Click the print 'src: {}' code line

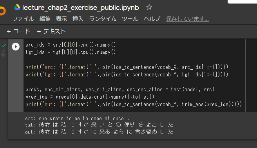tap(127, 67)
